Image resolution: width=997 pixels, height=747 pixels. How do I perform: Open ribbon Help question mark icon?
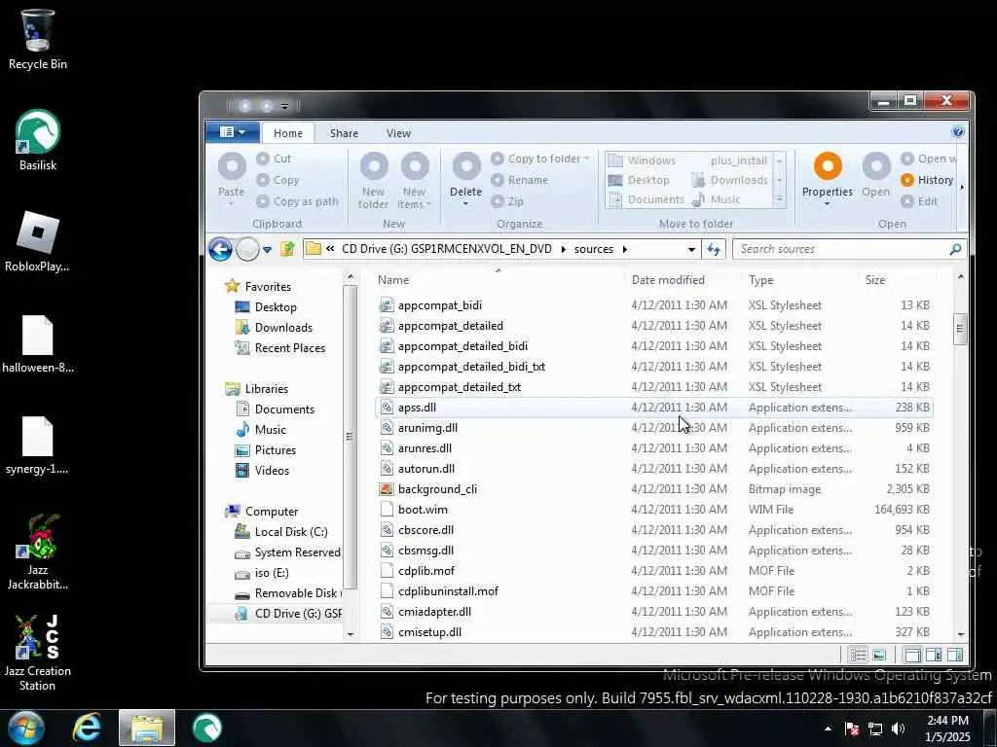[x=958, y=132]
